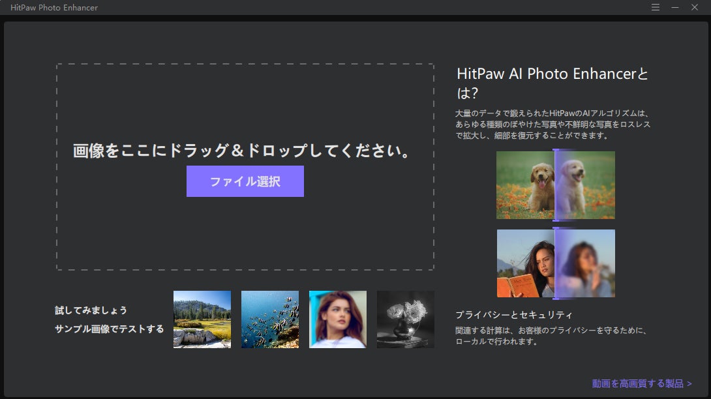
Task: Click the HitPaw Photo Enhancer title text
Action: point(54,8)
